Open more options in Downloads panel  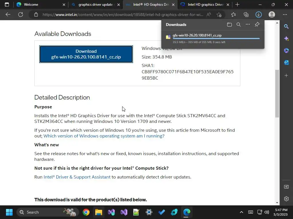248,25
